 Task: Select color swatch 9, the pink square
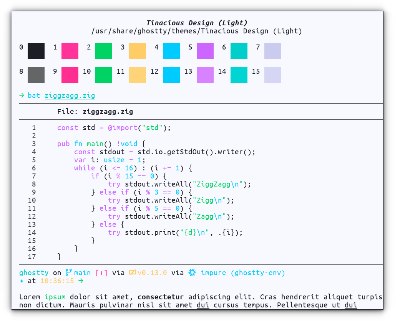click(70, 75)
